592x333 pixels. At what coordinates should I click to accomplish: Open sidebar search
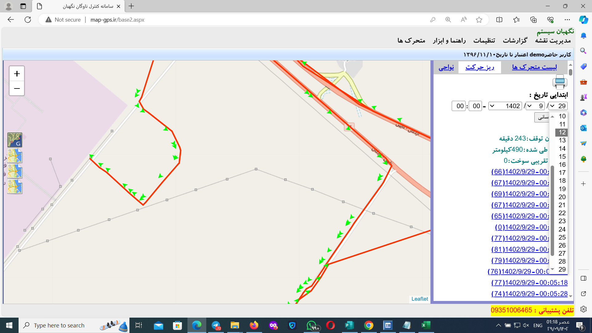(583, 51)
